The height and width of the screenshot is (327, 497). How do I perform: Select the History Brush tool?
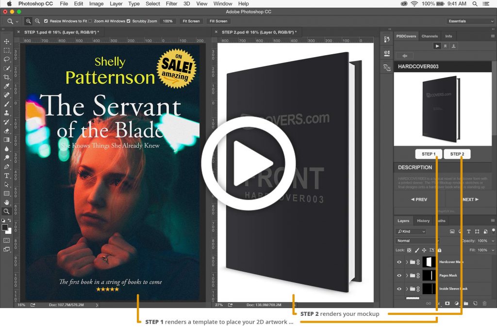6,122
